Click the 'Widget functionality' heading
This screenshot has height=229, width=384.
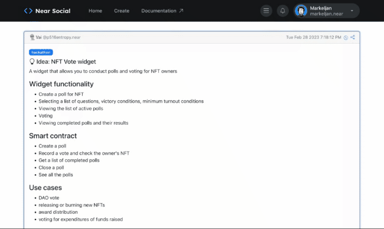pos(61,84)
